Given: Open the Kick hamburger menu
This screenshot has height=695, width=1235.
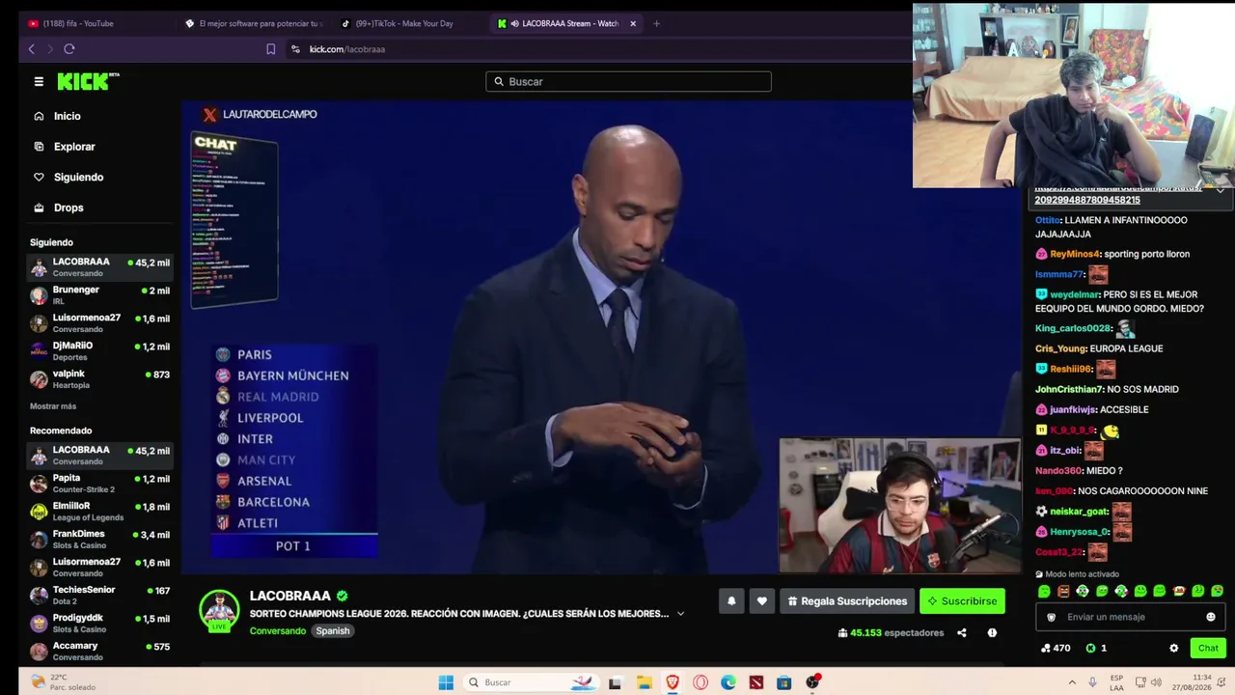Looking at the screenshot, I should coord(39,82).
